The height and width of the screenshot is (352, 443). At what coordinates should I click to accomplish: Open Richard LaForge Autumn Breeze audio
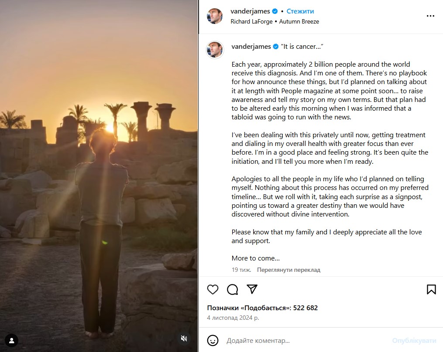pyautogui.click(x=275, y=21)
